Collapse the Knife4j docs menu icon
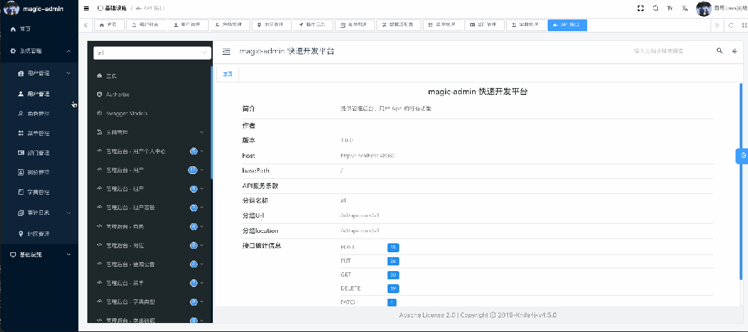748x332 pixels. coord(226,52)
